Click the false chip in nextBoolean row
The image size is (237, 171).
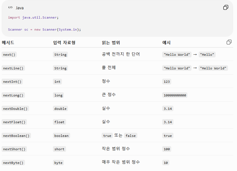point(131,135)
